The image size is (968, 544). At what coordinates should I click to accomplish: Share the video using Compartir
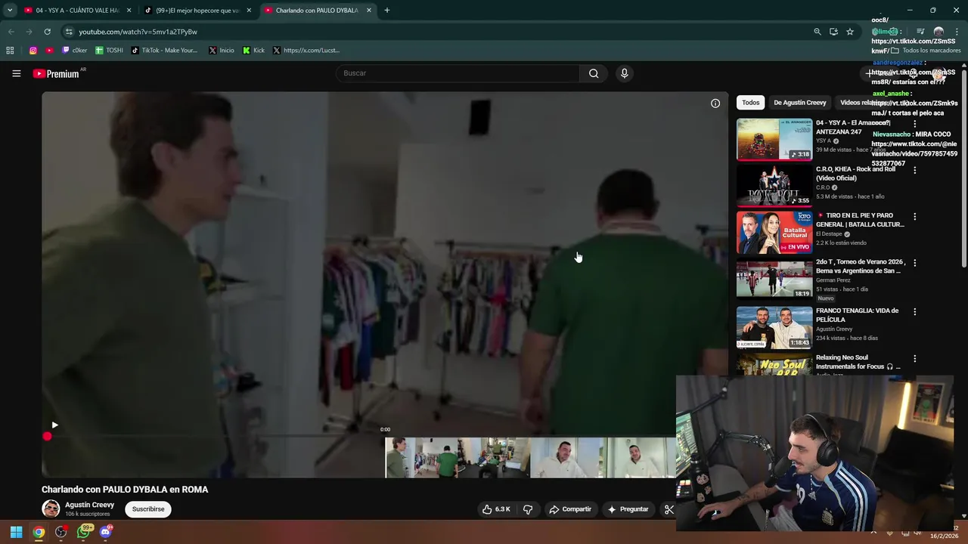(570, 509)
